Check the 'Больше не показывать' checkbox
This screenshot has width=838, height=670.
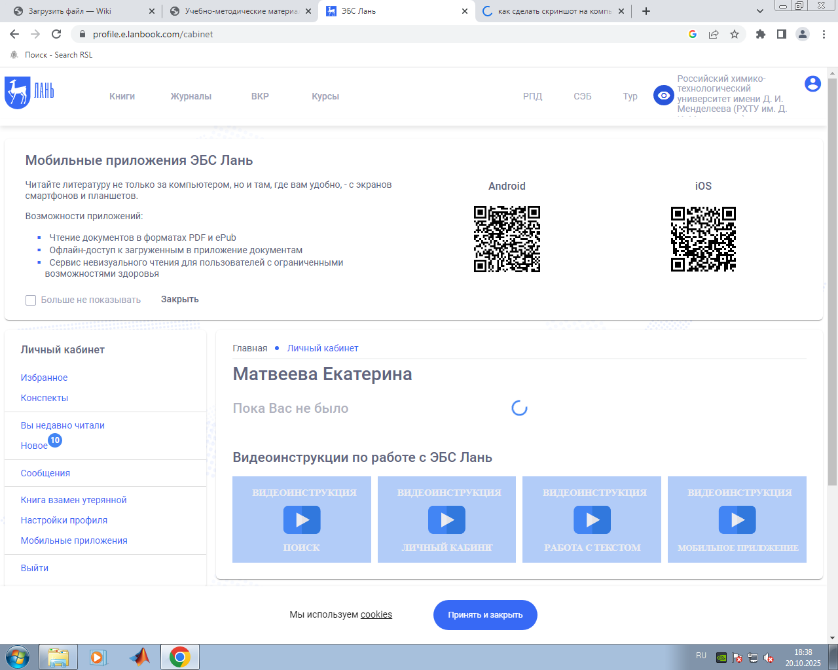pos(31,300)
